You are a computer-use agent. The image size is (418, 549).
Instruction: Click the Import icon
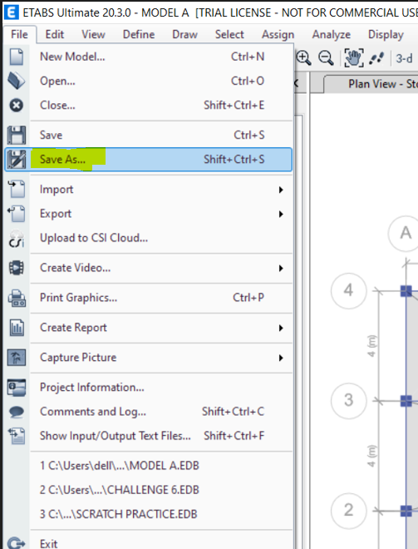[17, 189]
